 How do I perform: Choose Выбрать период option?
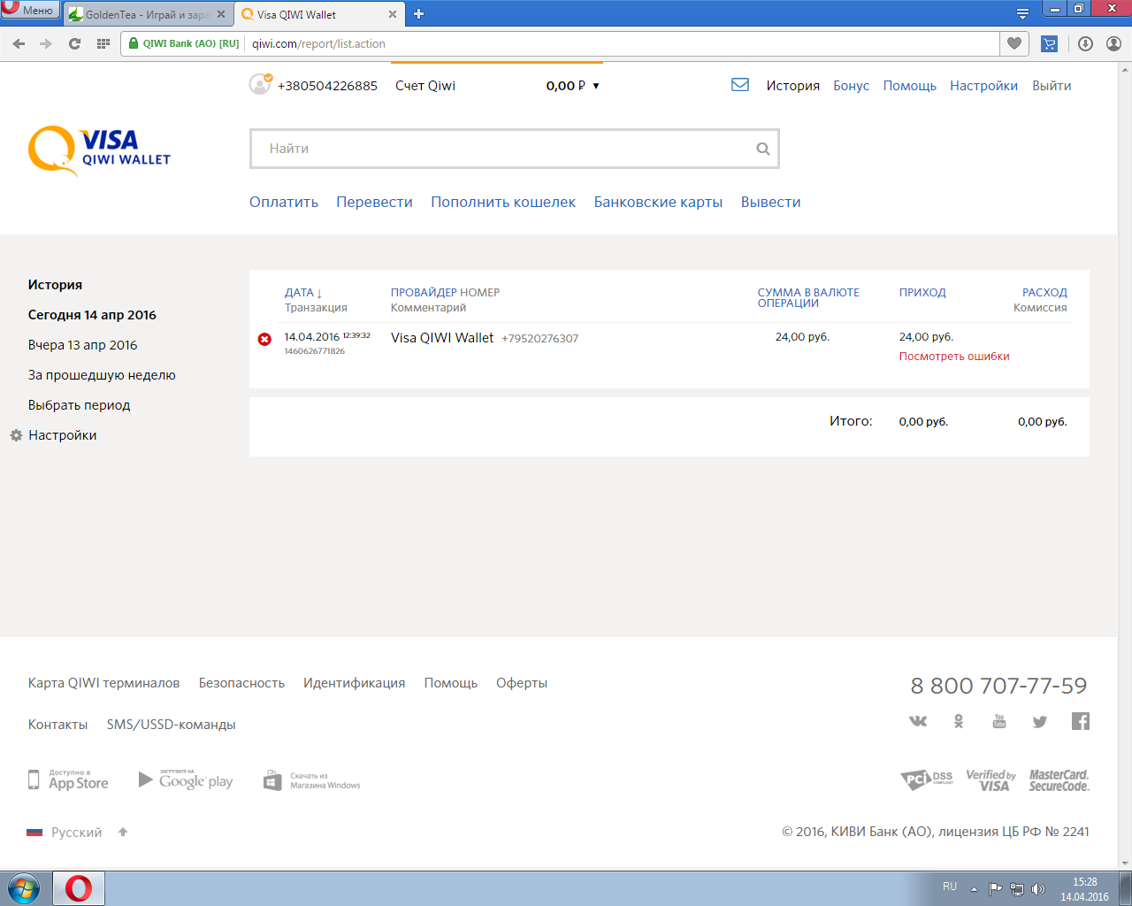[x=79, y=405]
